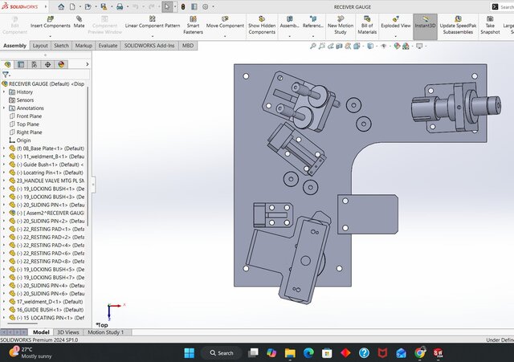Open File Explorer from the taskbar
The width and height of the screenshot is (514, 362).
pyautogui.click(x=290, y=353)
